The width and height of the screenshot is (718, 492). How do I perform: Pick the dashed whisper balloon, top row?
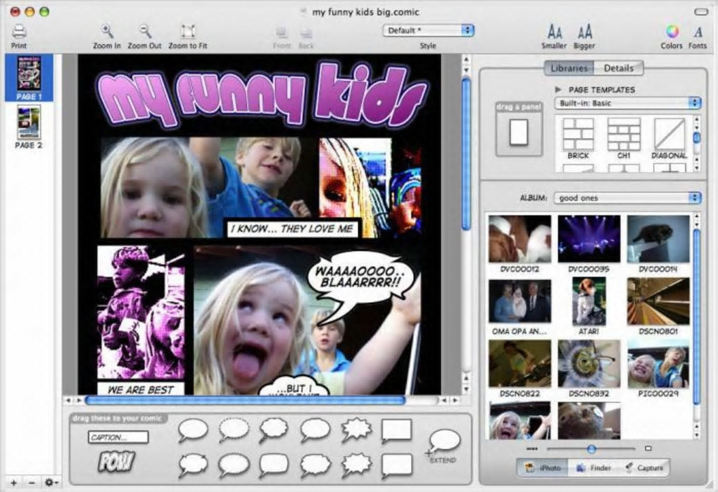234,430
